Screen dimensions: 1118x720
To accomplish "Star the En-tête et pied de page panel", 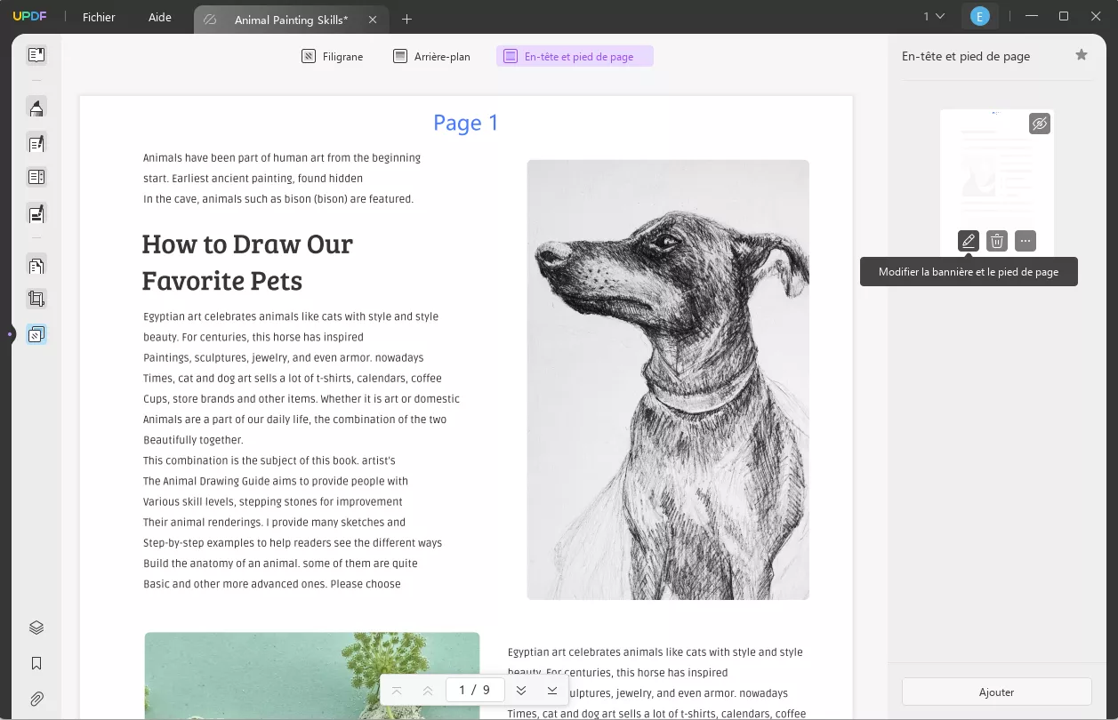I will [1082, 54].
